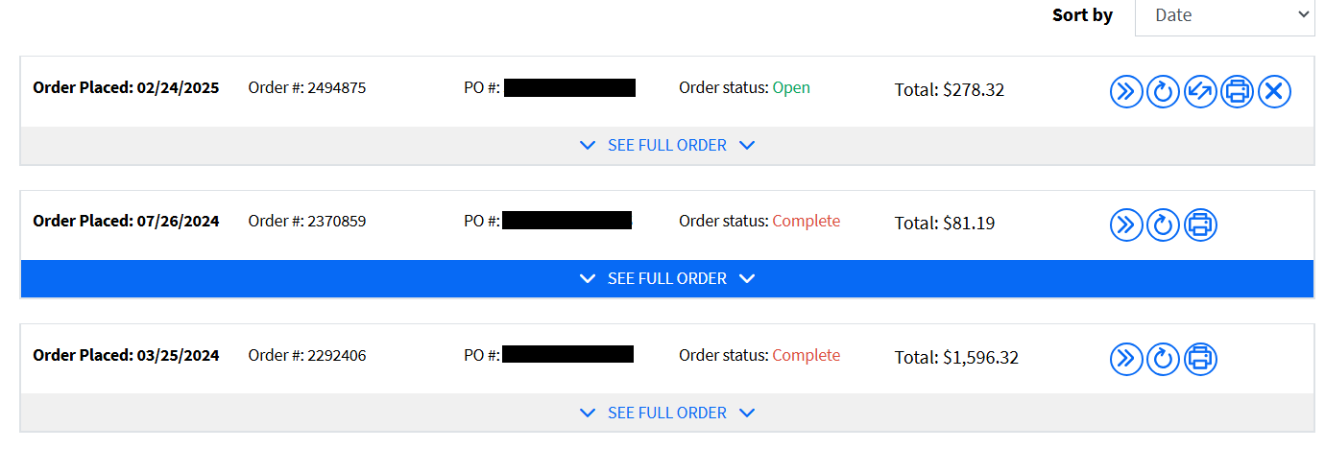Cancel the open order with the X icon
The image size is (1325, 449).
coord(1274,92)
